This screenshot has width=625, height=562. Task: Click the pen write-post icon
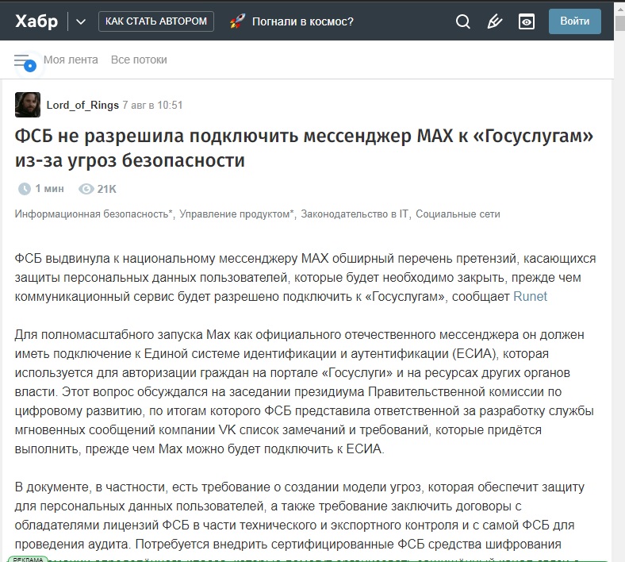[495, 21]
